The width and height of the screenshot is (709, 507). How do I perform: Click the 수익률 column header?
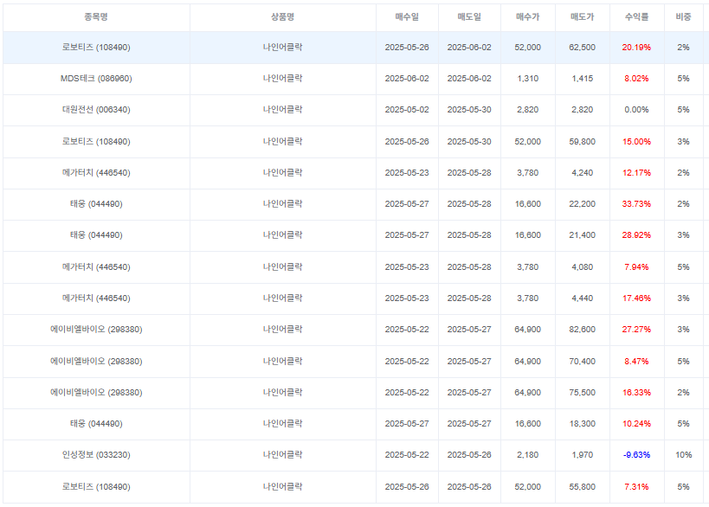[636, 17]
